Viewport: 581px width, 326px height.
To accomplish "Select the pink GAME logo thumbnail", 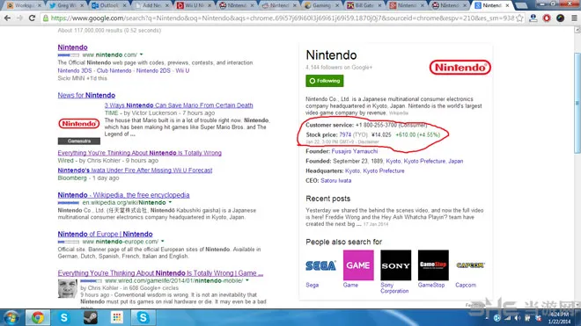I will coord(358,265).
